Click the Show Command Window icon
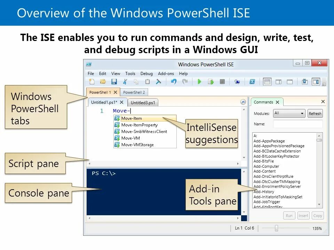The image size is (334, 250). [305, 82]
